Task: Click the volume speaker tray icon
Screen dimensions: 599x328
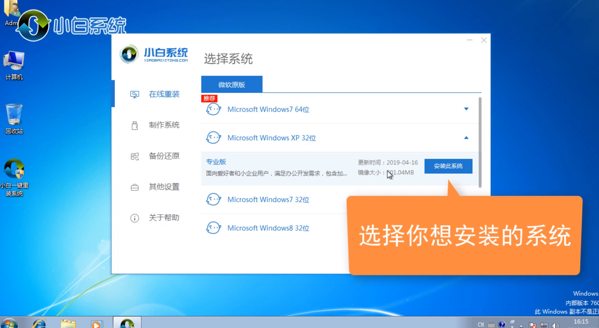Action: (555, 325)
